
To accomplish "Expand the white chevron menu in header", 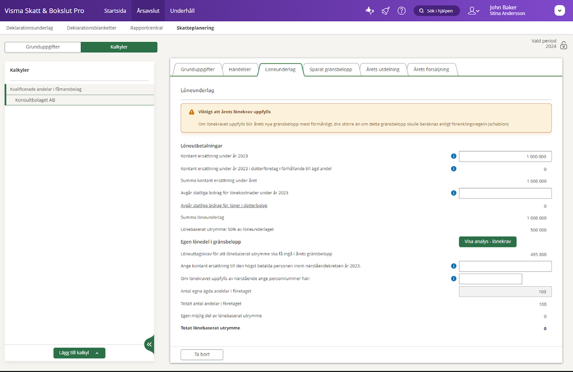I will tap(559, 10).
